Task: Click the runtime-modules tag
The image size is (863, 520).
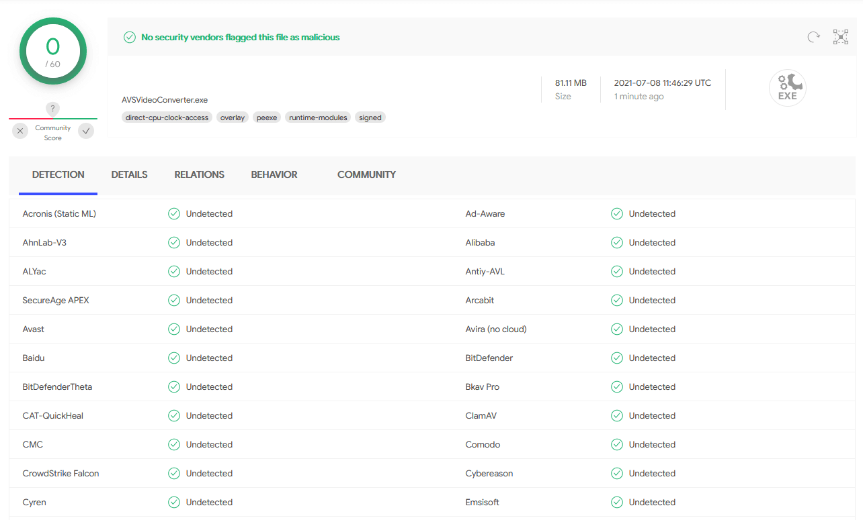Action: tap(318, 117)
